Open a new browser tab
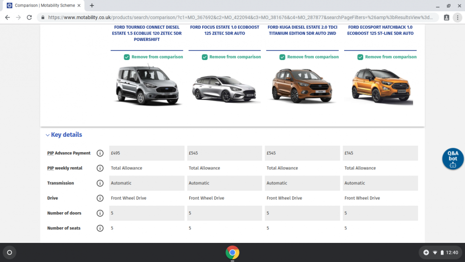 click(92, 5)
